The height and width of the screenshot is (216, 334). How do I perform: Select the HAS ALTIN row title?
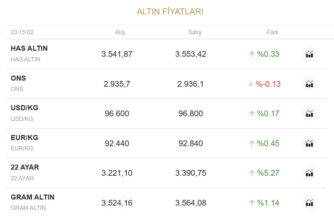[x=29, y=48]
